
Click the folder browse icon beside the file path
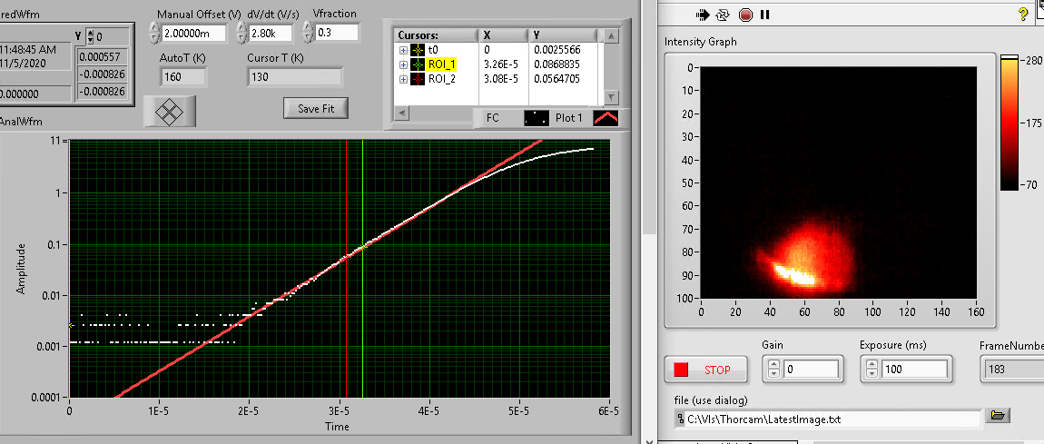click(x=998, y=416)
